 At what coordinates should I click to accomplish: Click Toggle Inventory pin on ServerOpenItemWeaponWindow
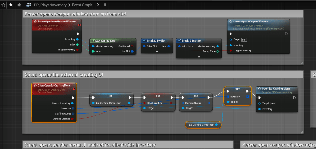point(78,50)
